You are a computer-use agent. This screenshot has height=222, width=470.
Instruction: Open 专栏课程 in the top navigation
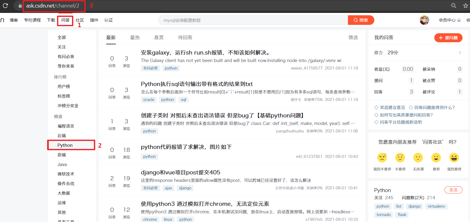click(x=32, y=20)
